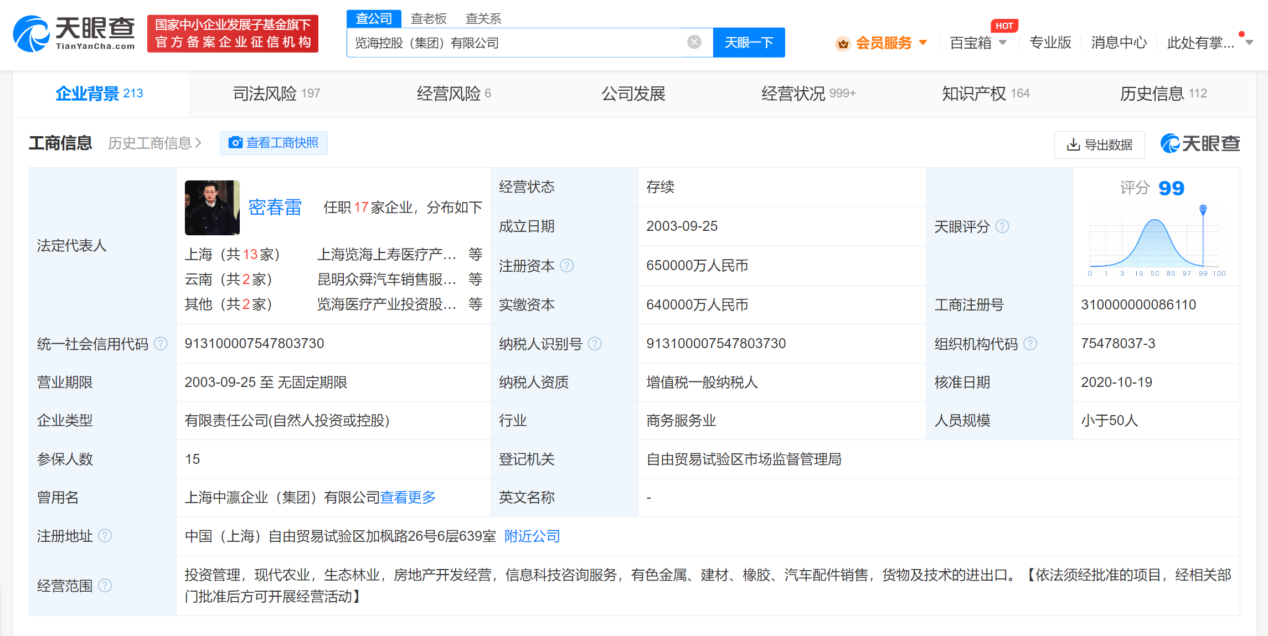Select the 查老板 search mode

tap(428, 19)
